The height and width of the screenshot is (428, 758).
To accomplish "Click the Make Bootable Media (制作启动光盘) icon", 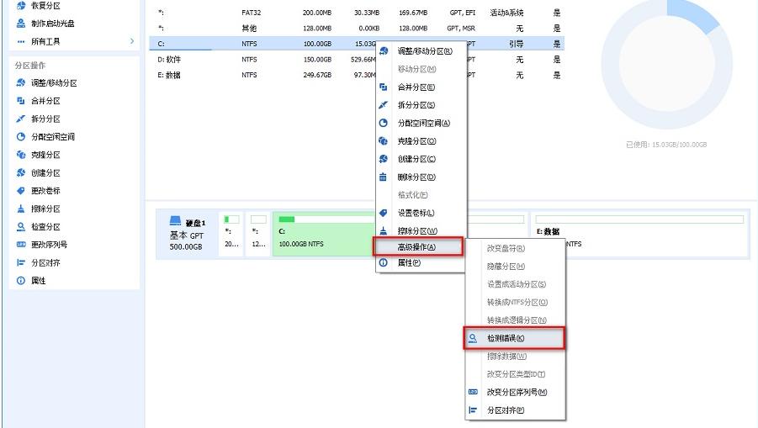I will [21, 24].
